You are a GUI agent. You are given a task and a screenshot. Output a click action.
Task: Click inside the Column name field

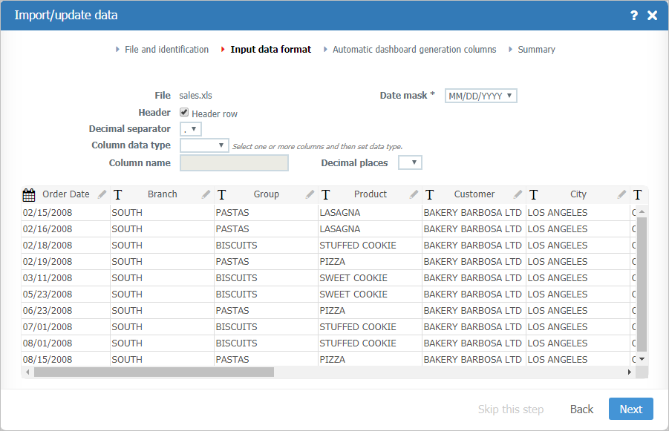point(233,162)
